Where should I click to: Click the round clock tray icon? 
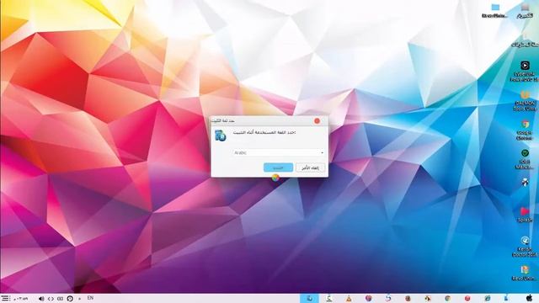pos(70,299)
